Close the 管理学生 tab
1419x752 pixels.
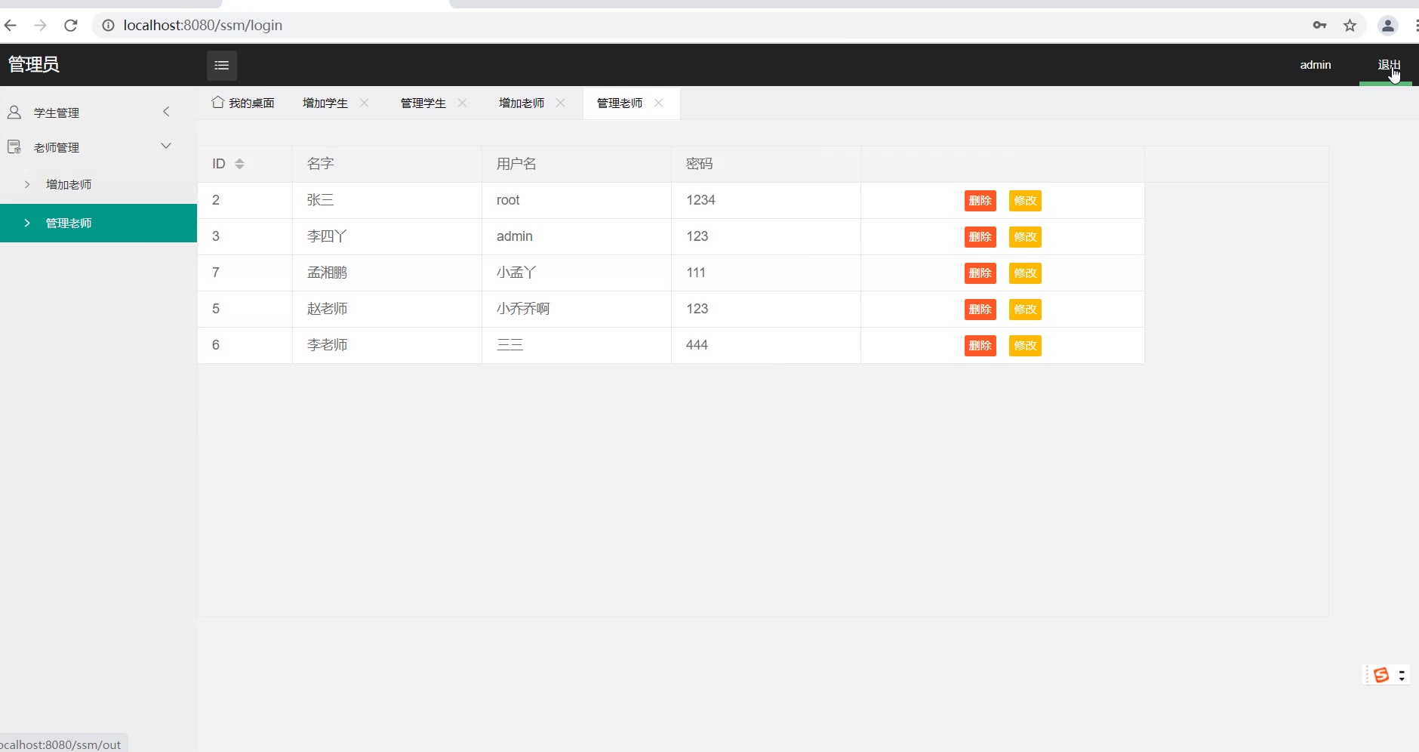point(463,103)
